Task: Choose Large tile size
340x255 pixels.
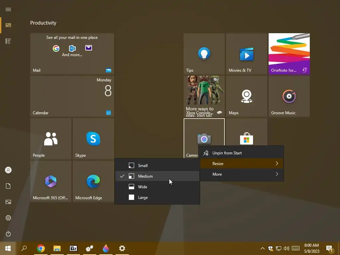Action: click(x=157, y=197)
